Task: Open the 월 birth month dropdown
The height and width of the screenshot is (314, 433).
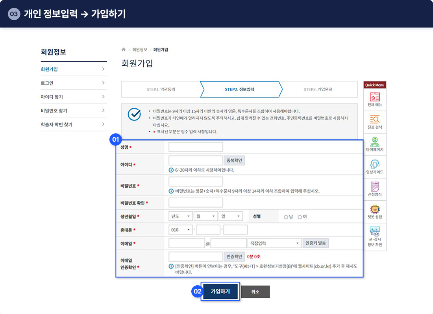Action: coord(205,216)
